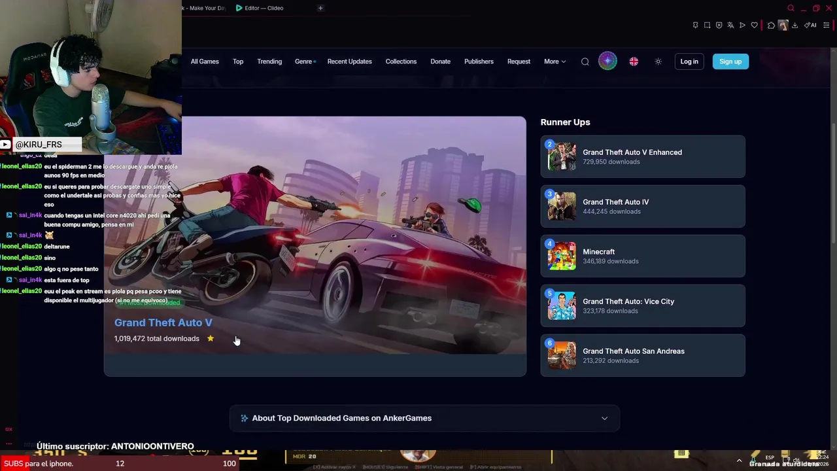The height and width of the screenshot is (471, 837).
Task: Open the easy setup sliders icon
Action: [826, 26]
